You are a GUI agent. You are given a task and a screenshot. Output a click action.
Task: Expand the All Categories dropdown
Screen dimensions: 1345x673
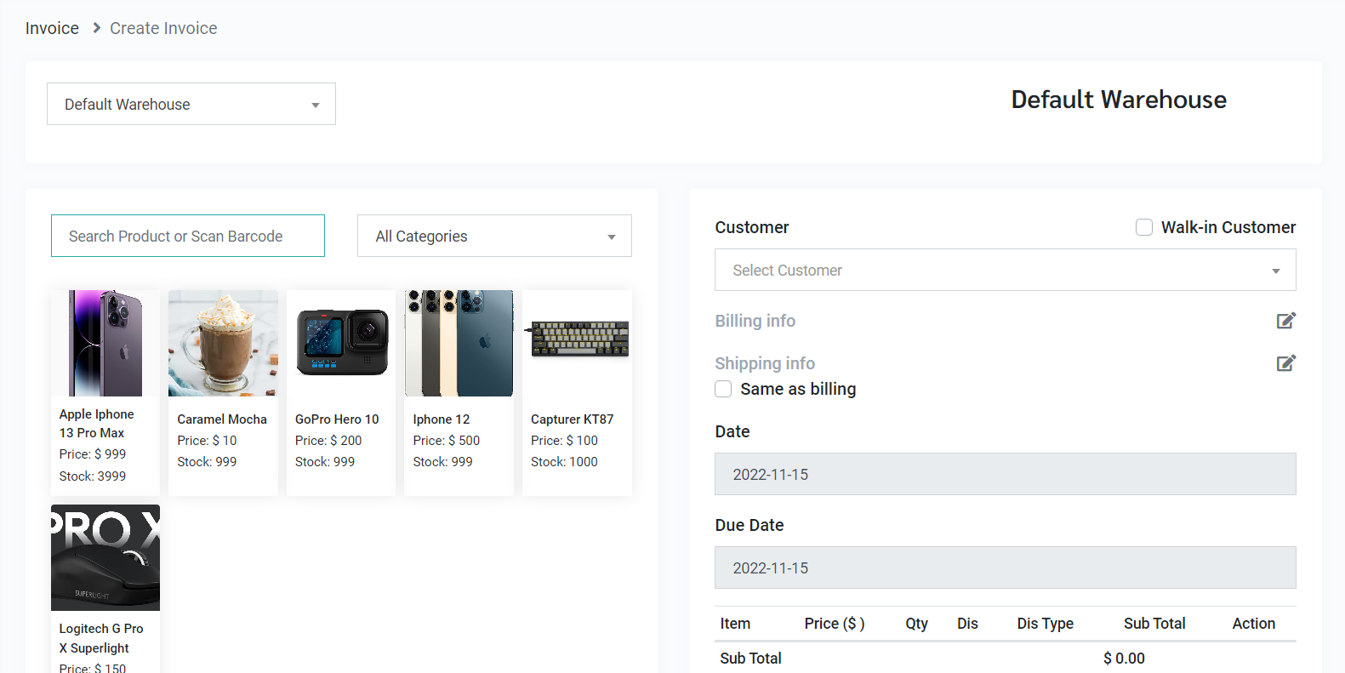click(494, 236)
